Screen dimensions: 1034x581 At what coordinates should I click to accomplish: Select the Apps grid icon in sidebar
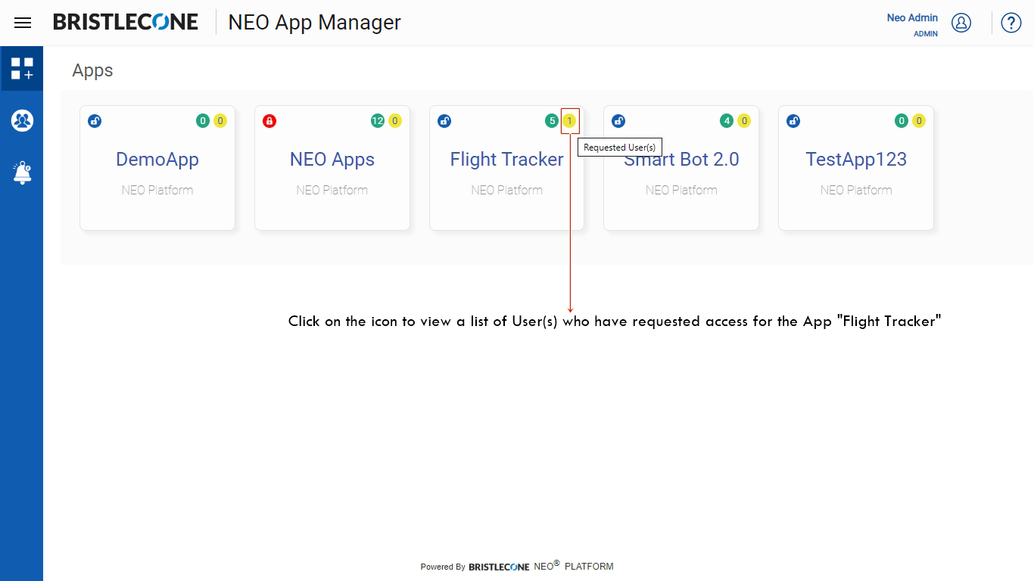click(x=22, y=68)
